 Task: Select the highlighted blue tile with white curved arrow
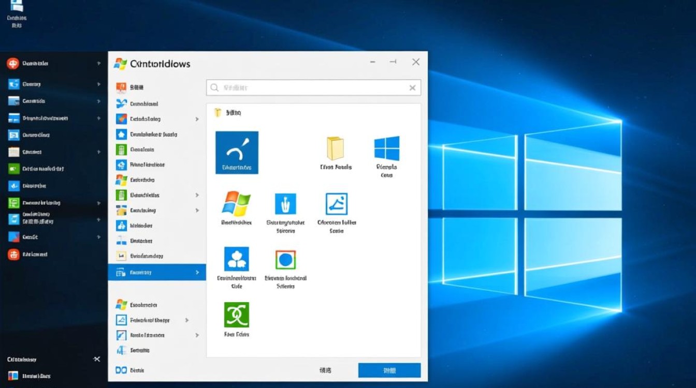[237, 152]
